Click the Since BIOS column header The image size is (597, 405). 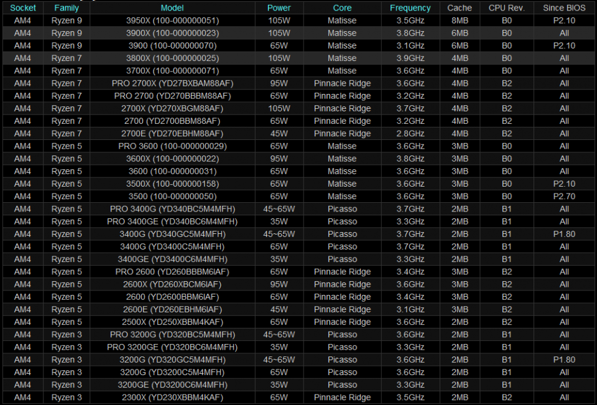click(564, 8)
